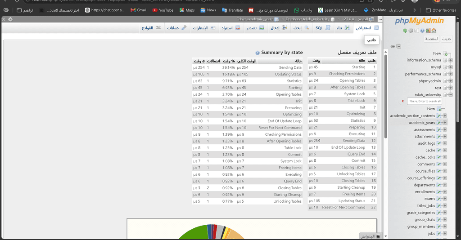Reload navigation panel with green refresh icon
The width and height of the screenshot is (461, 240).
405,31
